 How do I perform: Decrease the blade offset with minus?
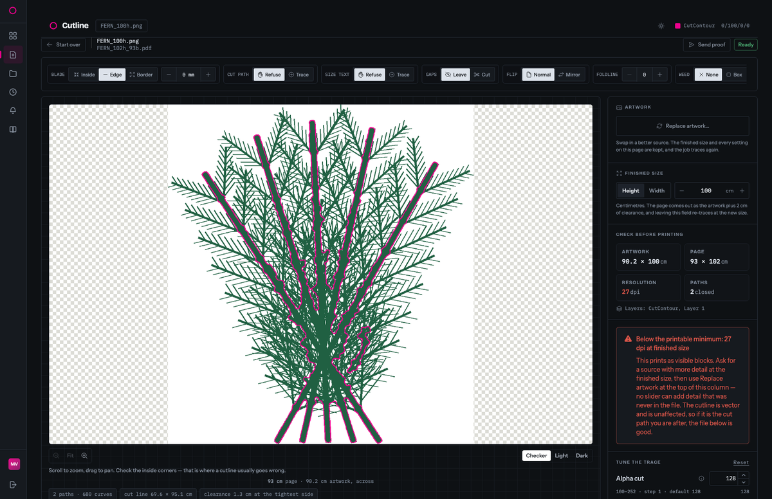169,75
